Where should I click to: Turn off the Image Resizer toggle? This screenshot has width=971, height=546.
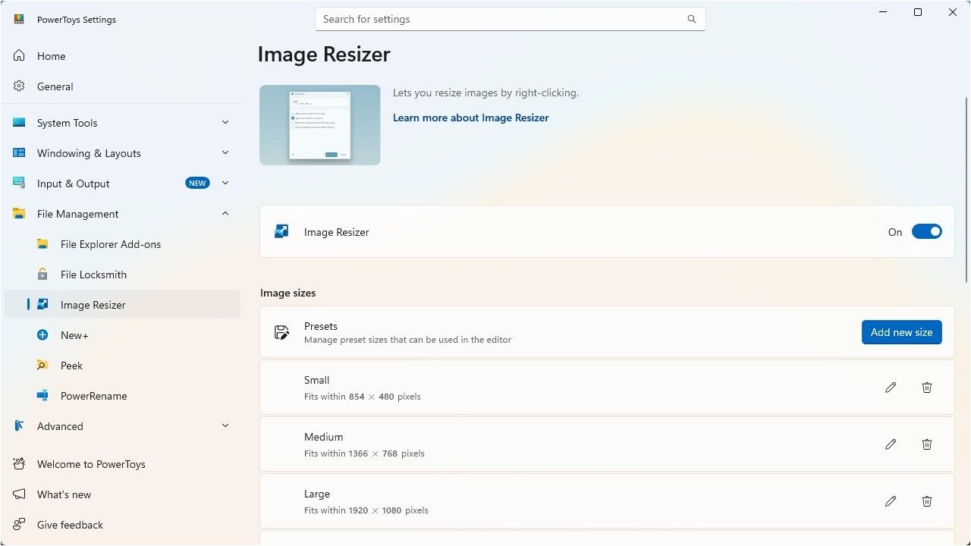(x=926, y=232)
